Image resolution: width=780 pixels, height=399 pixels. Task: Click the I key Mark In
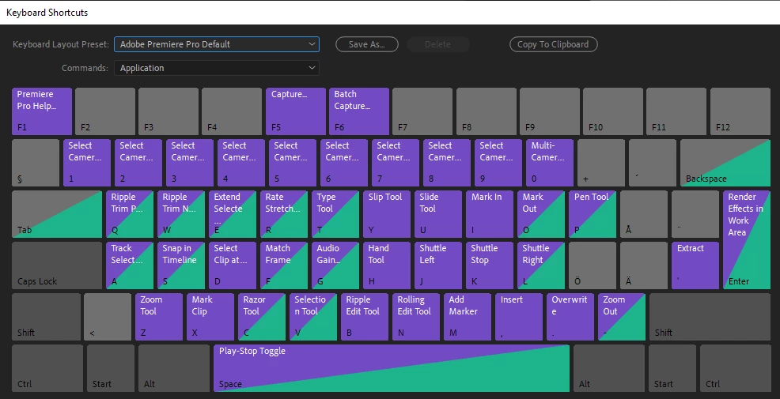490,214
